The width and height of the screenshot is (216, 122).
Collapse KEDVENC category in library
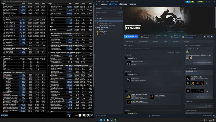tap(96, 18)
